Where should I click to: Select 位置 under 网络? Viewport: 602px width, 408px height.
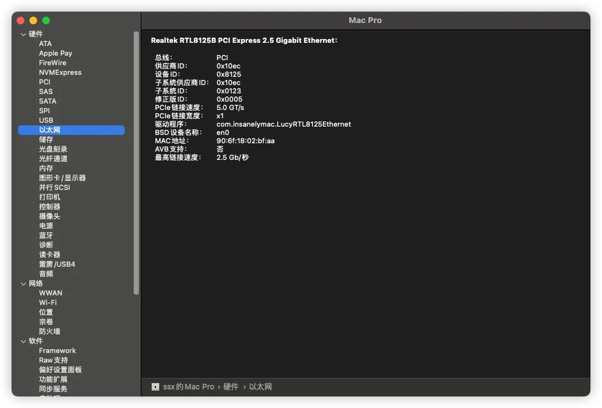pos(46,313)
